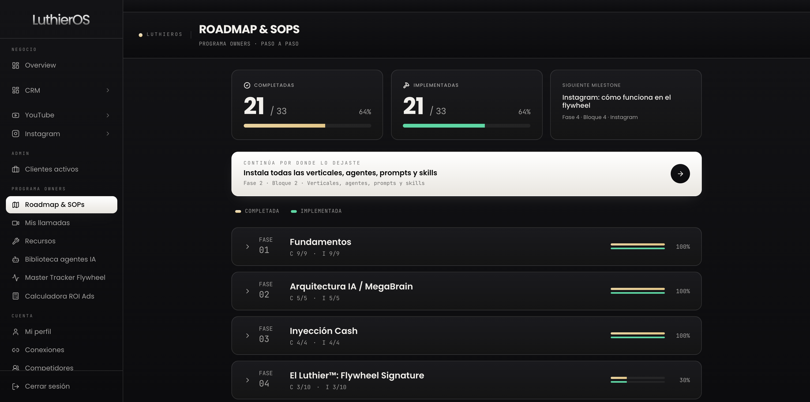The image size is (810, 402).
Task: Expand Fase 02 Arquitectura IA chevron
Action: click(247, 291)
